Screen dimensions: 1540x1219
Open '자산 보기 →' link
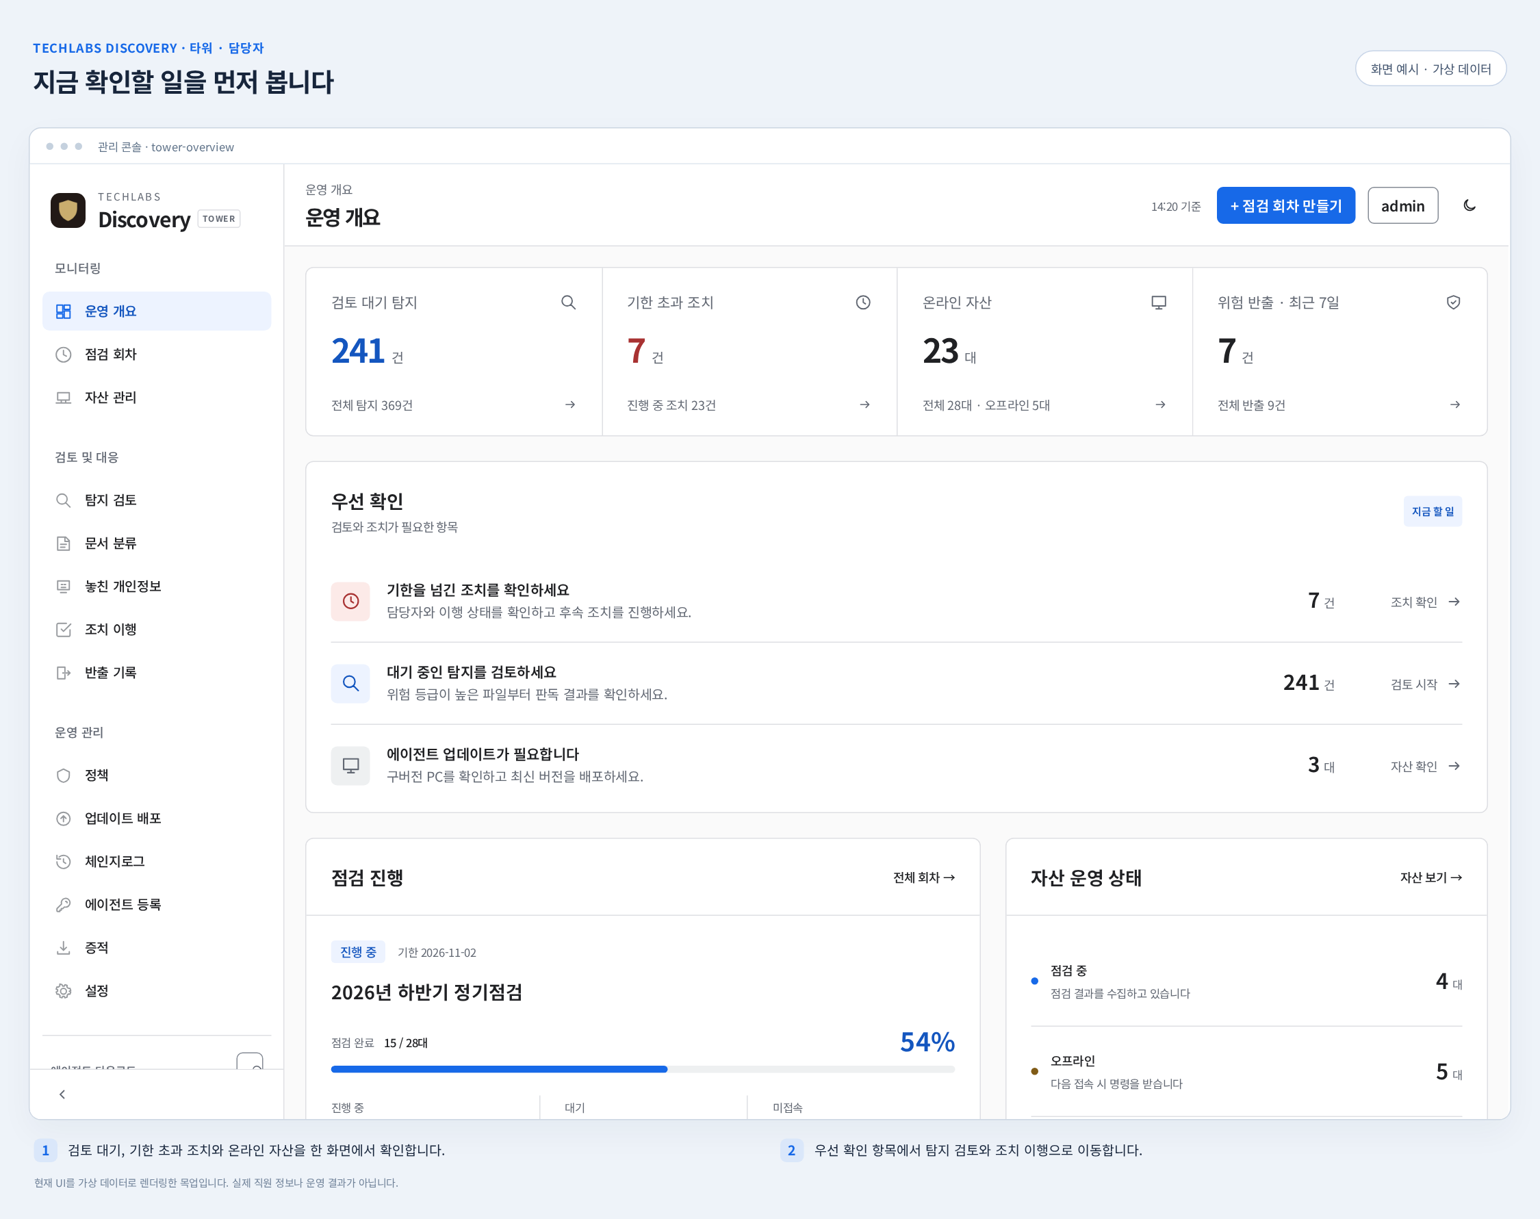1430,877
